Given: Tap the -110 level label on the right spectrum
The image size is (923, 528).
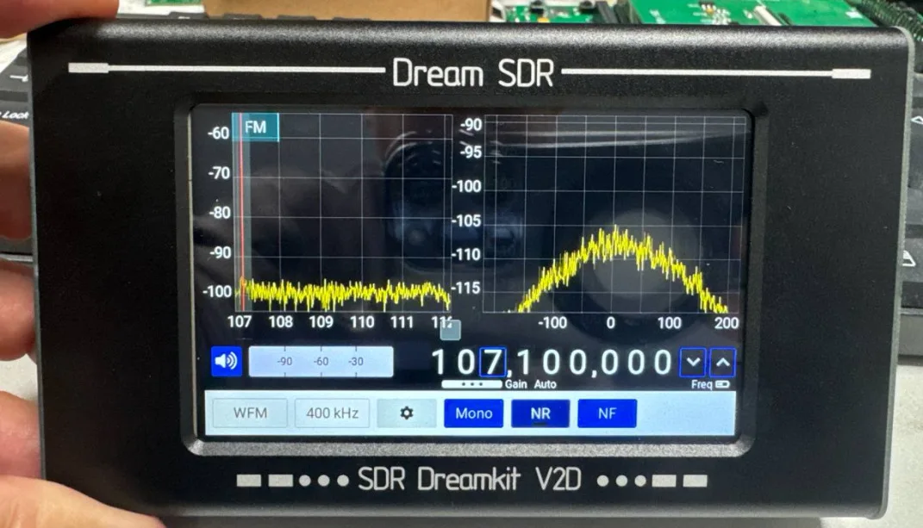Looking at the screenshot, I should tap(466, 255).
